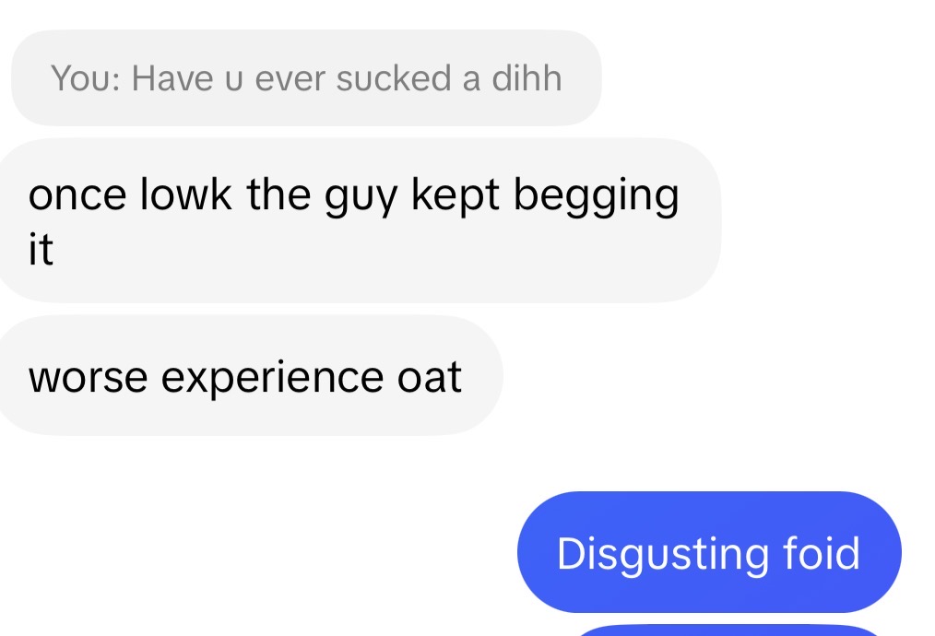Tap the 'worse experience oat' message bubble
The width and height of the screenshot is (935, 636).
(249, 375)
